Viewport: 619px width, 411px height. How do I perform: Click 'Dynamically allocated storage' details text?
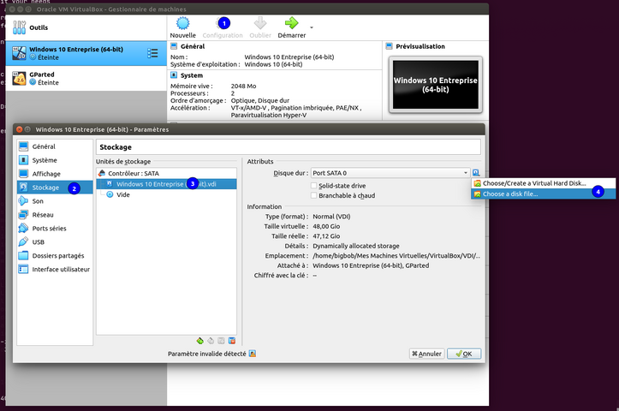tap(356, 246)
